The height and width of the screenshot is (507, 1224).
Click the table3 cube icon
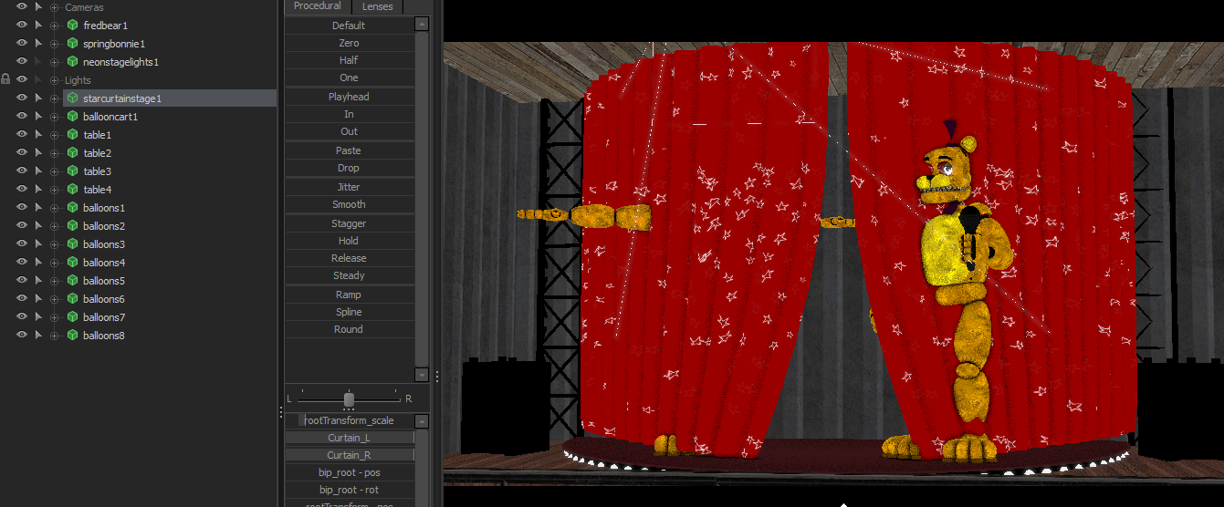tap(72, 171)
